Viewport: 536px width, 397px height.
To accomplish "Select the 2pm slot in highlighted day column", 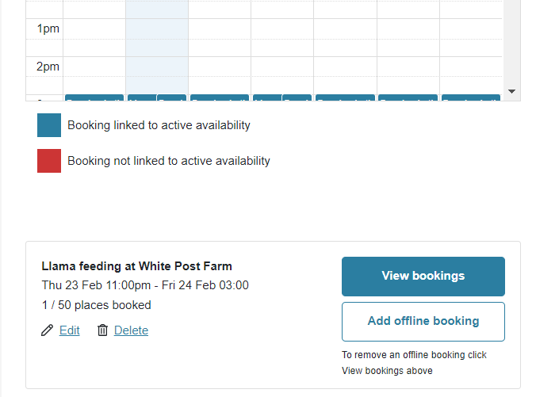I will 157,75.
